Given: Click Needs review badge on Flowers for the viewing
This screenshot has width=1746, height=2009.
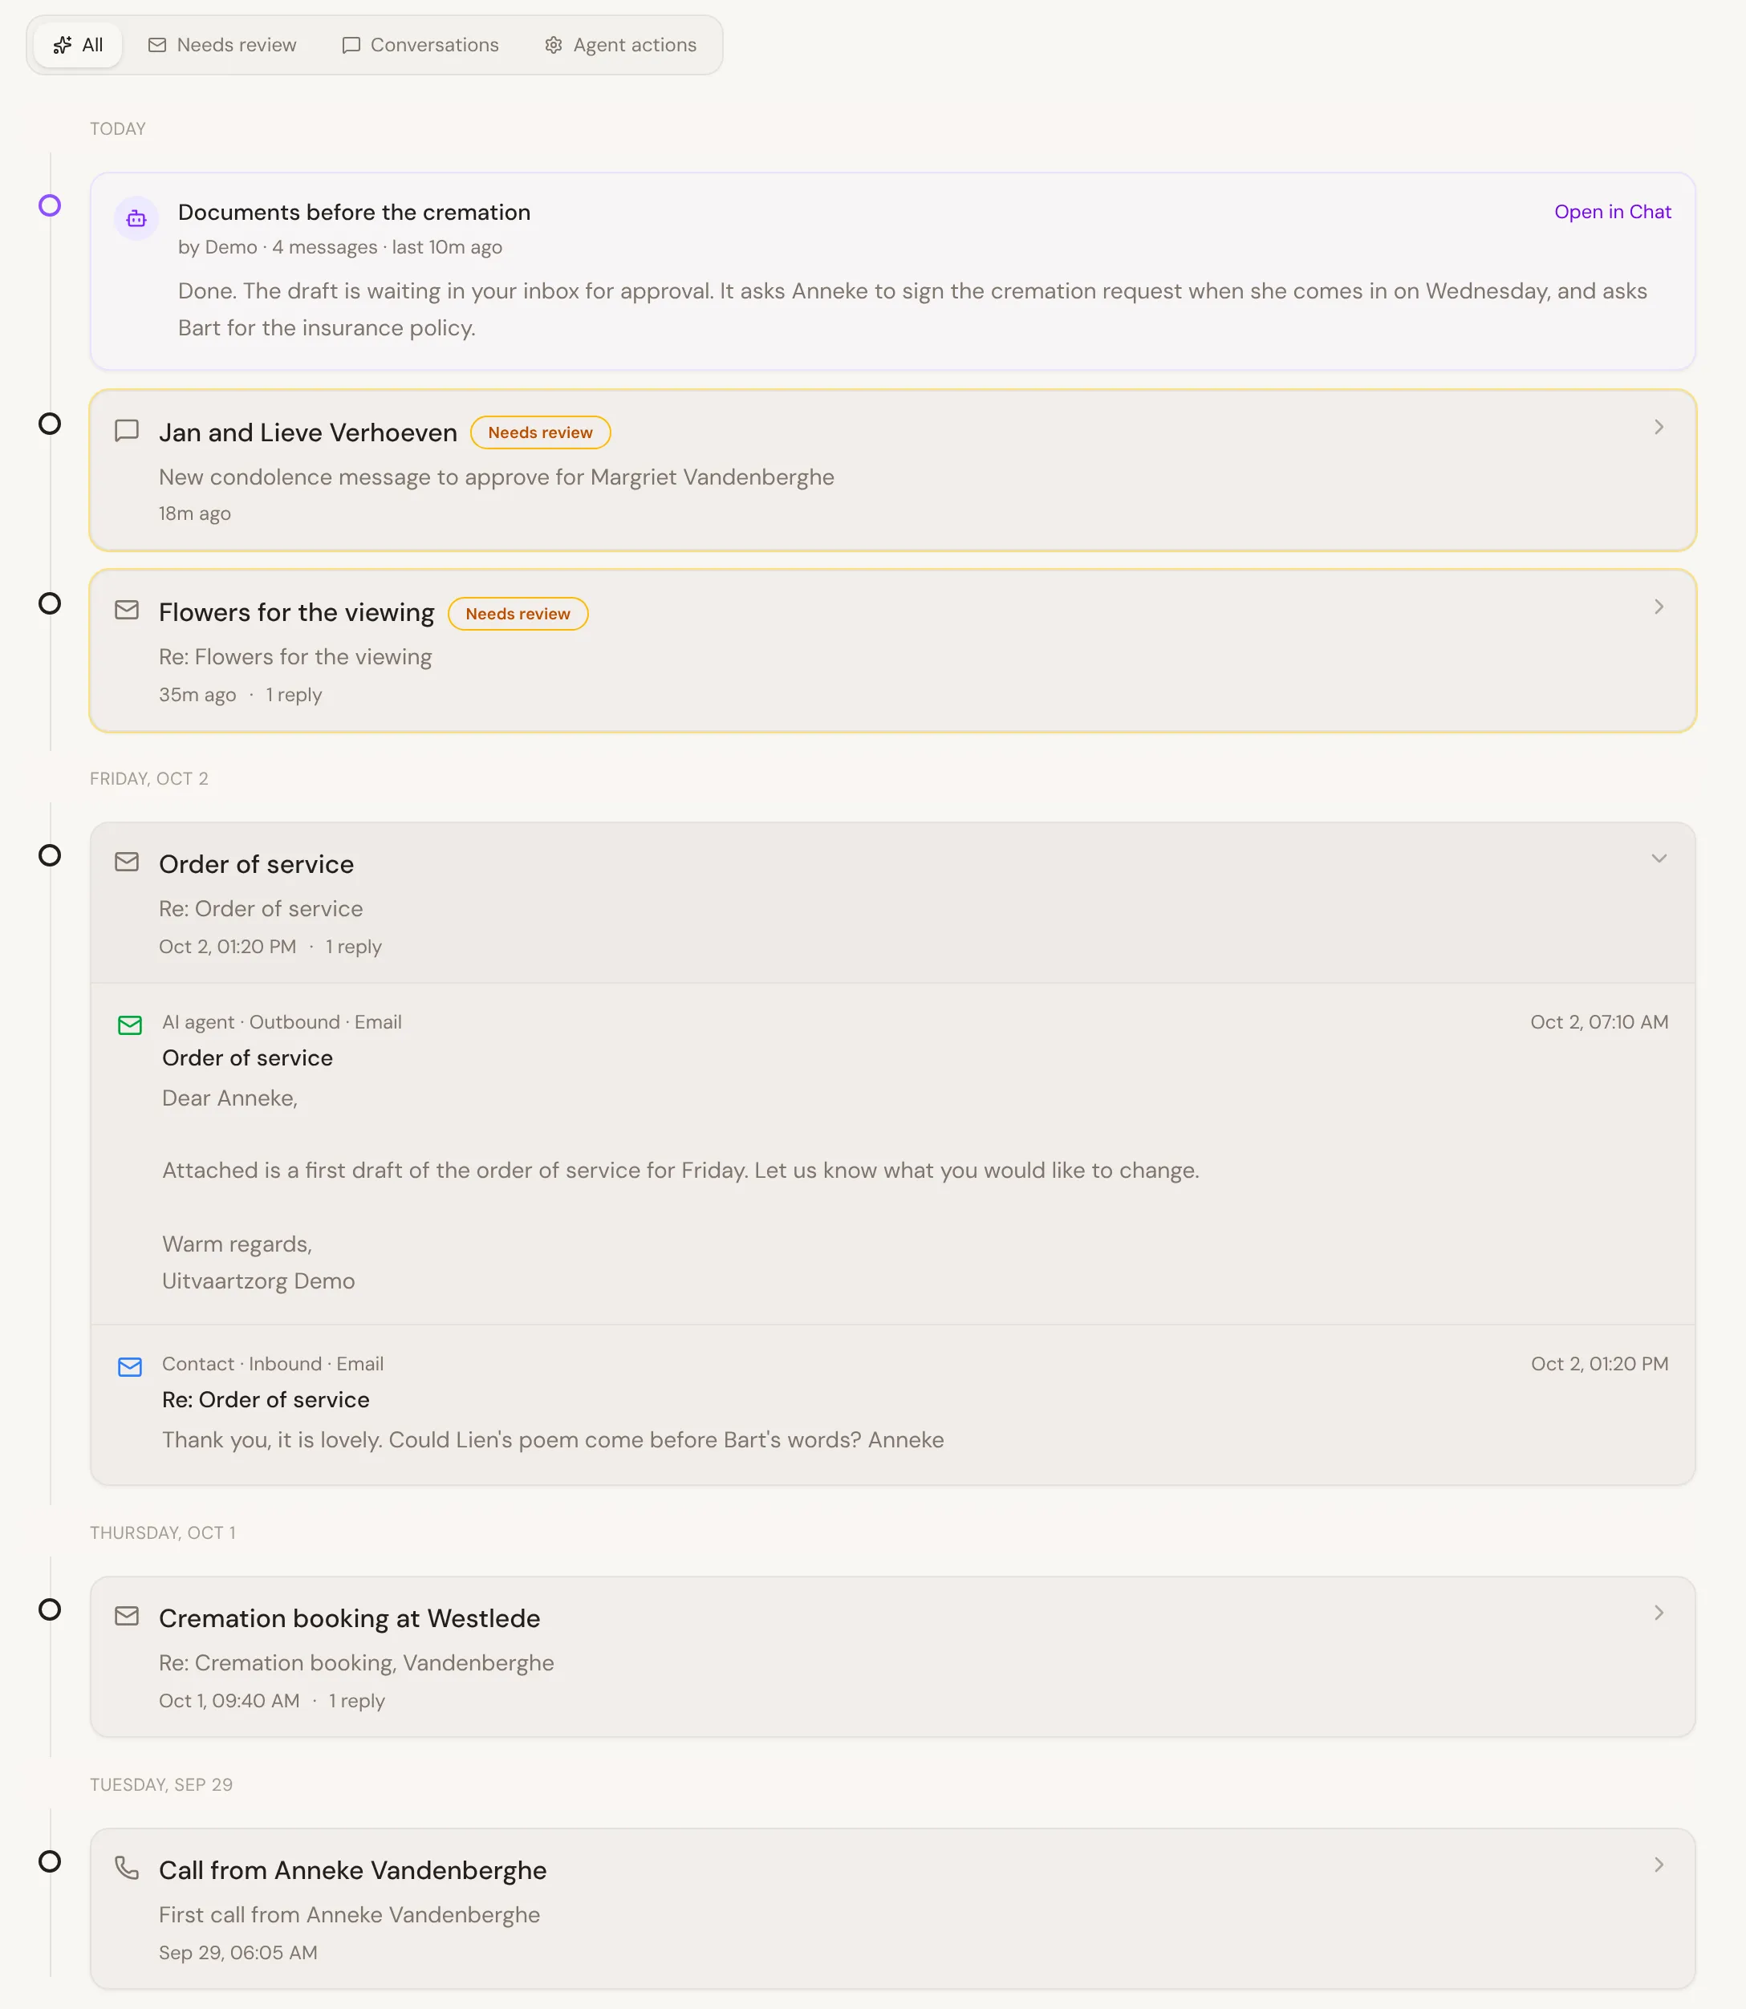Looking at the screenshot, I should (518, 614).
